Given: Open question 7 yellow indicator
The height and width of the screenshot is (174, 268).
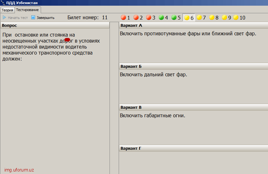Looking at the screenshot, I should click(x=199, y=18).
